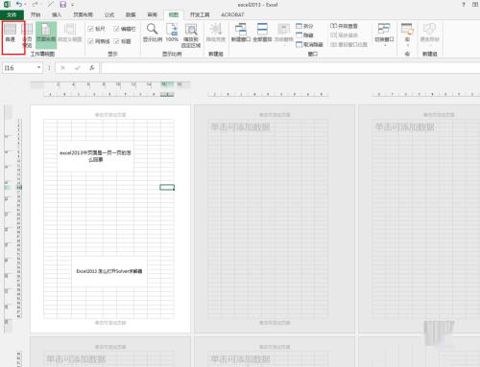This screenshot has width=480, height=367.
Task: Click the Excel application icon in title bar
Action: [7, 4]
